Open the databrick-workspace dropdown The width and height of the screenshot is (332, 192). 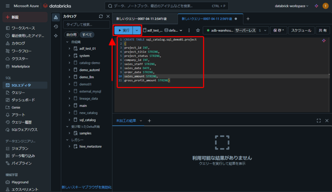pos(291,6)
